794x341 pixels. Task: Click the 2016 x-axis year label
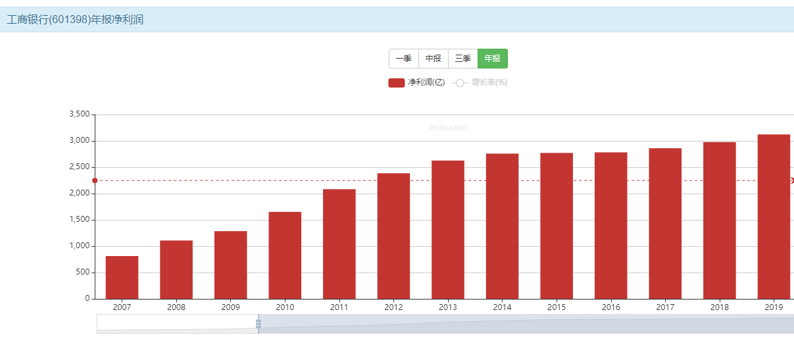[611, 307]
